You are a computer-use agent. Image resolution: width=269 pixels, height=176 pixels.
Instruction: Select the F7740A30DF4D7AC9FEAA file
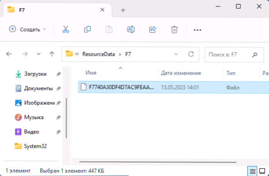tap(173, 87)
